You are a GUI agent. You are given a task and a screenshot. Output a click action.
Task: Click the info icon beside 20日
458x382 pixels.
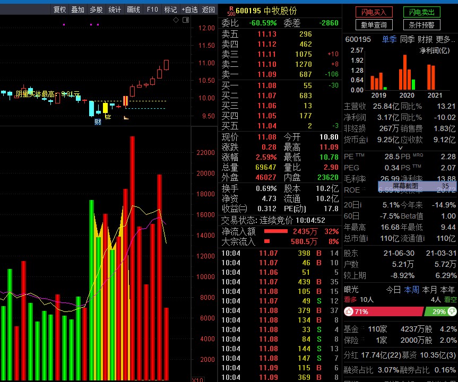pos(360,205)
